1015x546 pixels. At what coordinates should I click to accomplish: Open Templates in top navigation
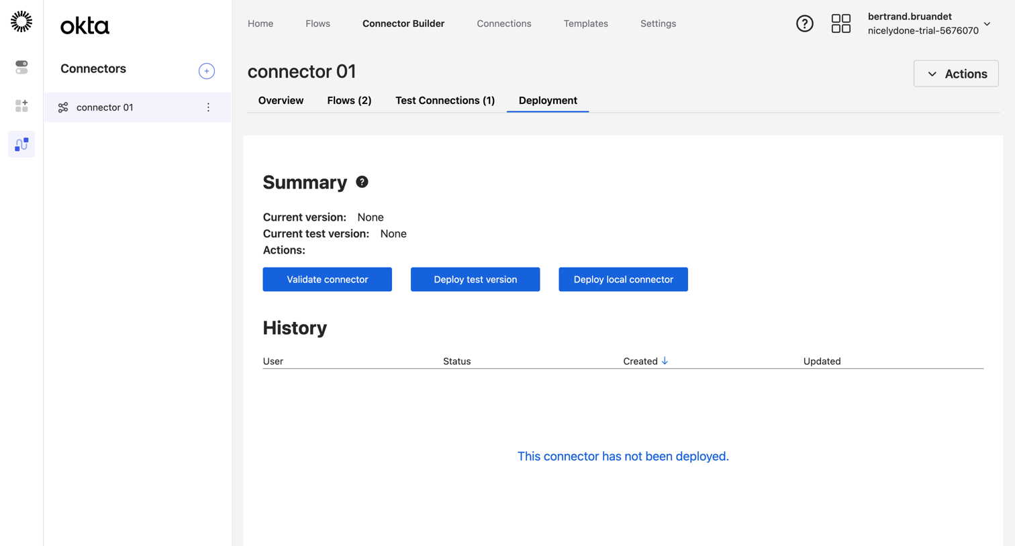pos(586,23)
